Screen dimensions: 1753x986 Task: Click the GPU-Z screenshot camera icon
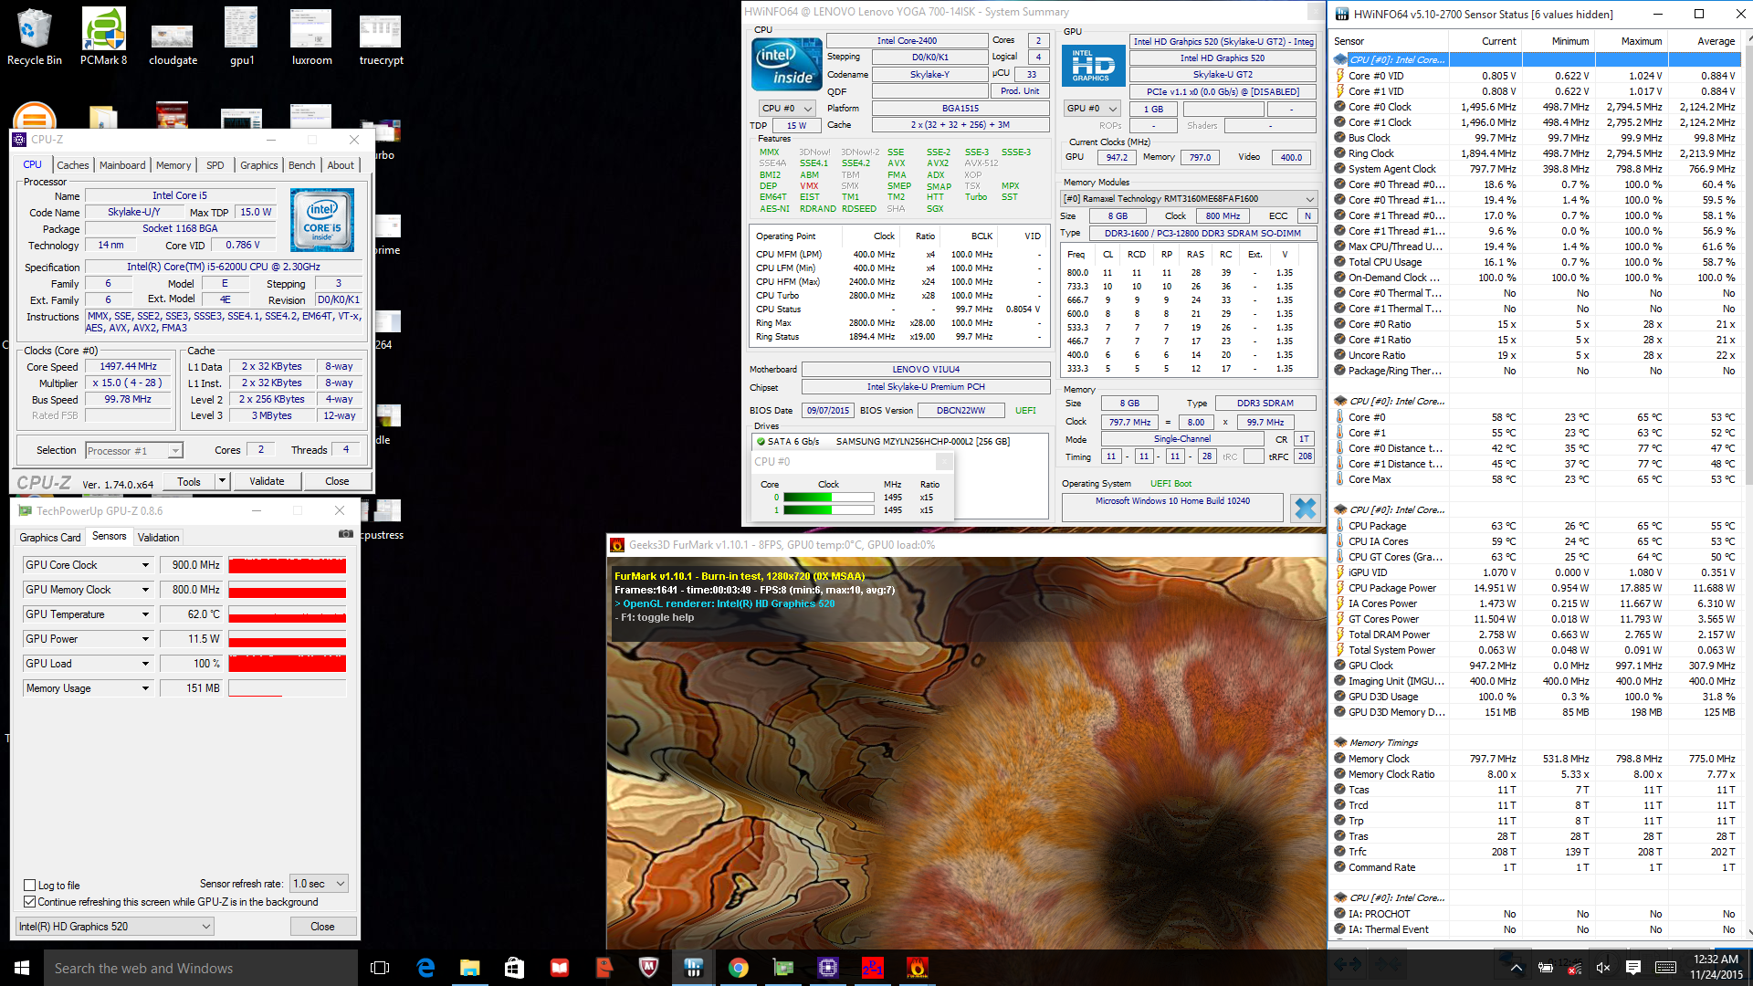[346, 534]
